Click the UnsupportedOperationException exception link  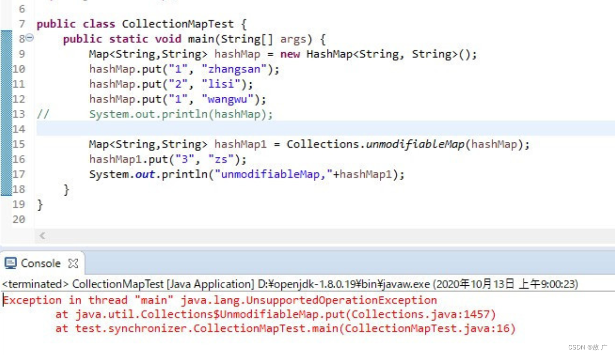coord(309,300)
